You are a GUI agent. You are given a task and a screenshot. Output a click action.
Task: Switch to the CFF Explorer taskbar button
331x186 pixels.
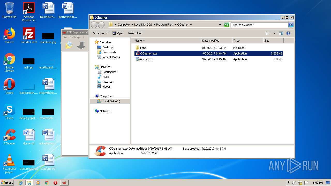click(x=64, y=183)
